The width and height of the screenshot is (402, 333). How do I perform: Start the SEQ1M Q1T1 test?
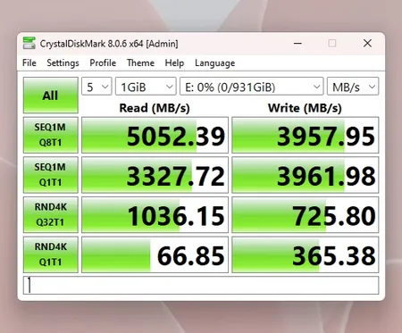coord(51,175)
